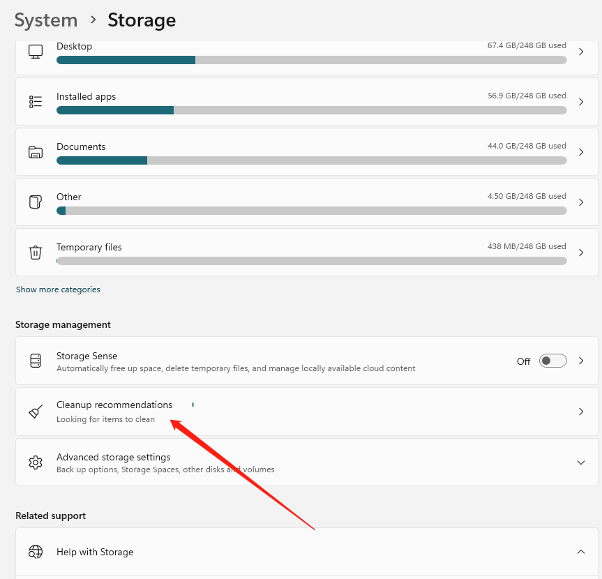Open Installed apps chevron arrow
Viewport: 602px width, 579px height.
click(581, 102)
